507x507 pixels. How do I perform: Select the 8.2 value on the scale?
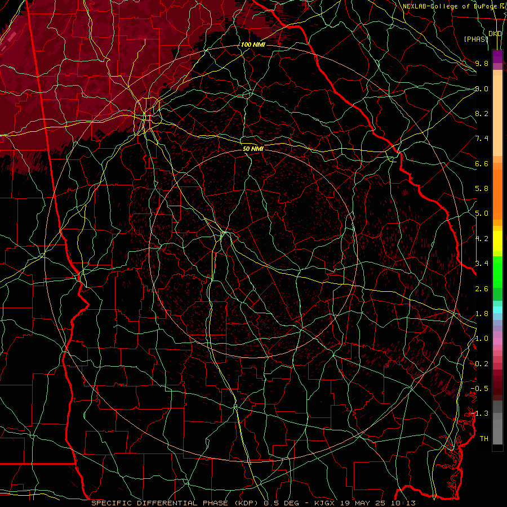482,113
